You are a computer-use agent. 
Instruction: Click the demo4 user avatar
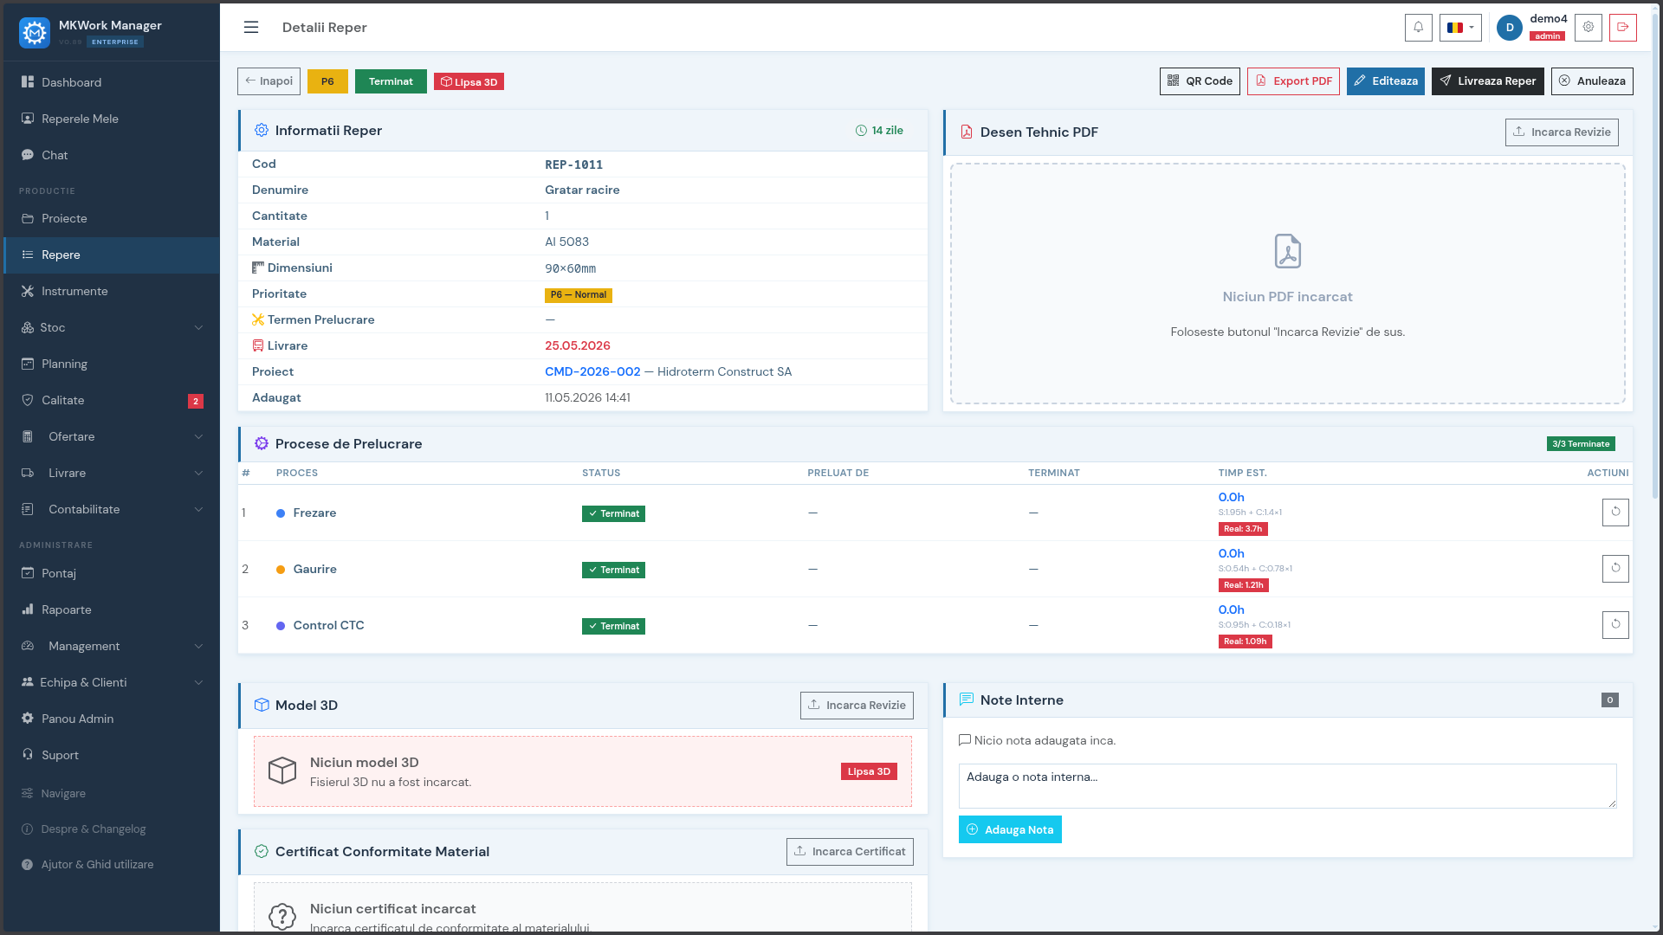[x=1509, y=28]
